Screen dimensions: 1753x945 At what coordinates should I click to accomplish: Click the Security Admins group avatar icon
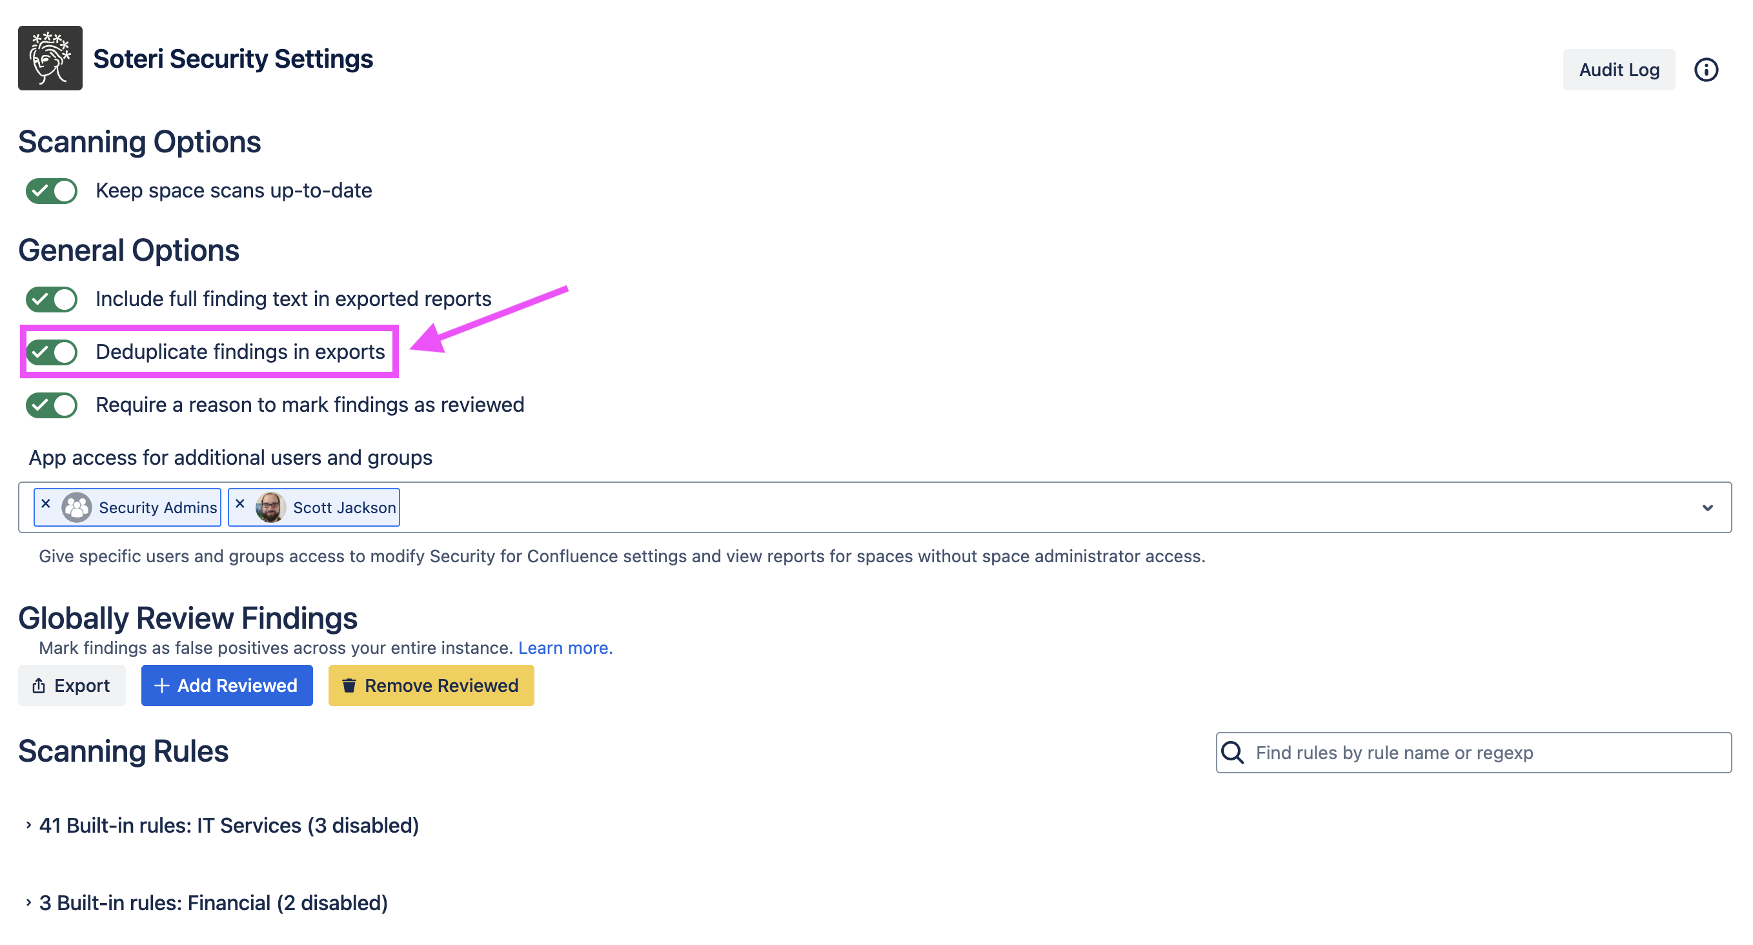[x=76, y=507]
